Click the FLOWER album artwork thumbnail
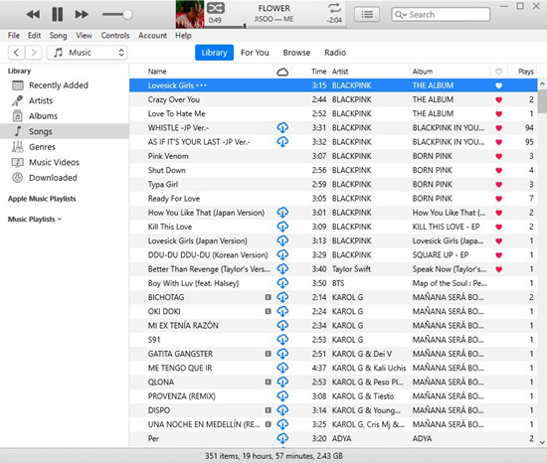Image resolution: width=547 pixels, height=463 pixels. pyautogui.click(x=190, y=14)
